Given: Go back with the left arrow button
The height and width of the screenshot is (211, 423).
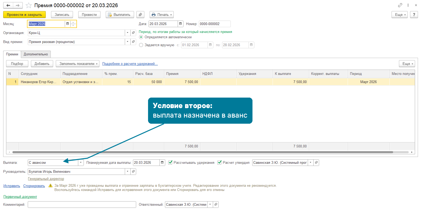Looking at the screenshot, I should coord(8,5).
